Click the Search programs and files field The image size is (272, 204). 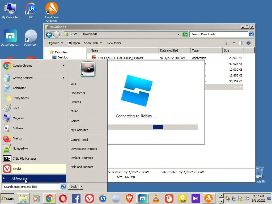coord(31,187)
